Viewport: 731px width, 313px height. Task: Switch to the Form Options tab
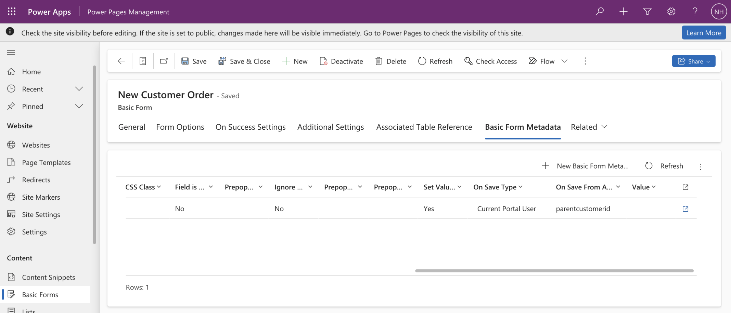click(180, 127)
